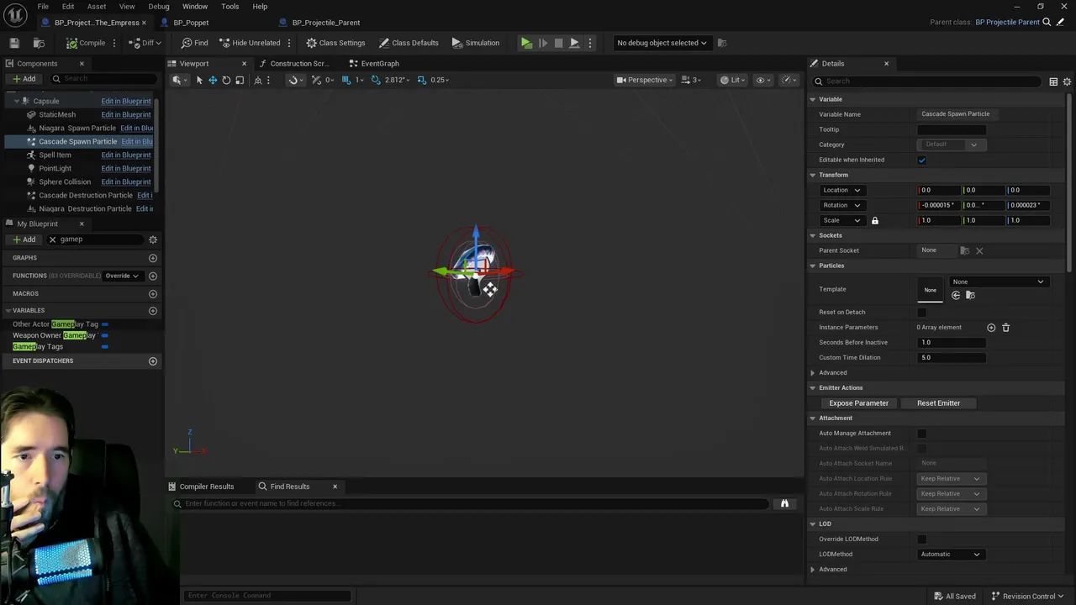This screenshot has width=1076, height=605.
Task: Open Class Defaults
Action: coord(409,43)
